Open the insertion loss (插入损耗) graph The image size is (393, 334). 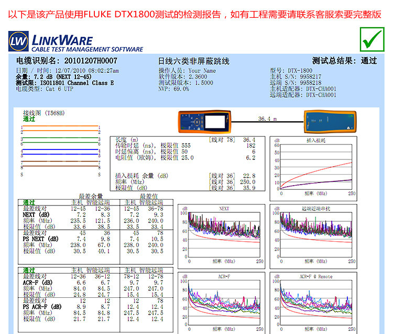(313, 168)
